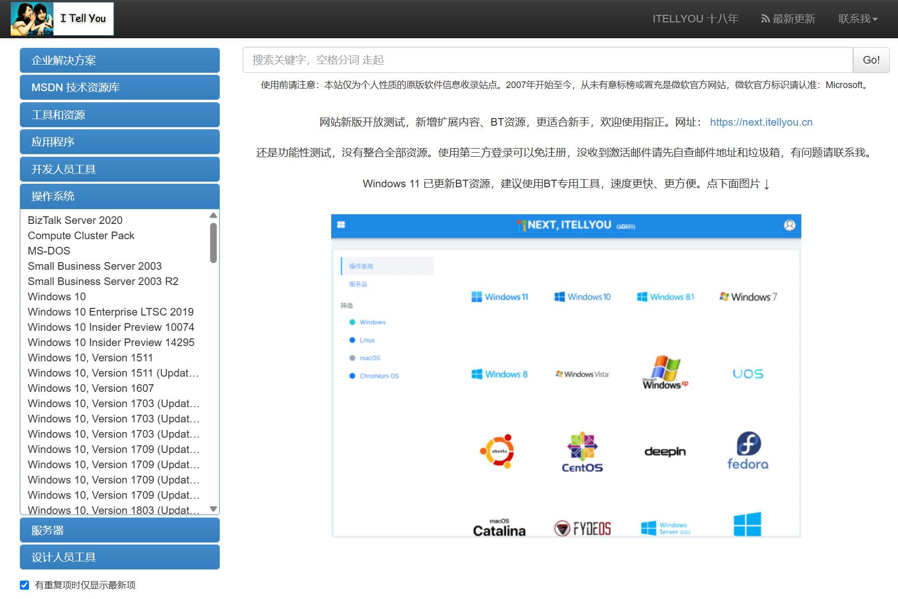This screenshot has width=898, height=599.
Task: Select Windows 10 Insider Preview 10074
Action: pyautogui.click(x=111, y=327)
